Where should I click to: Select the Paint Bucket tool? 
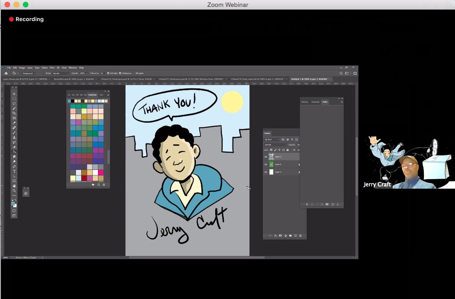click(14, 152)
